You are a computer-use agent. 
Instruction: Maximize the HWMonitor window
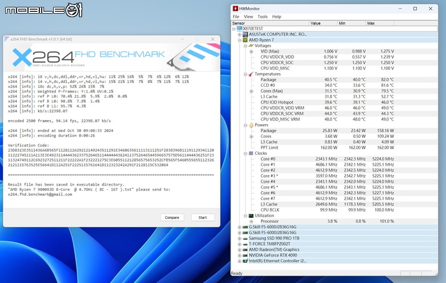[415, 9]
